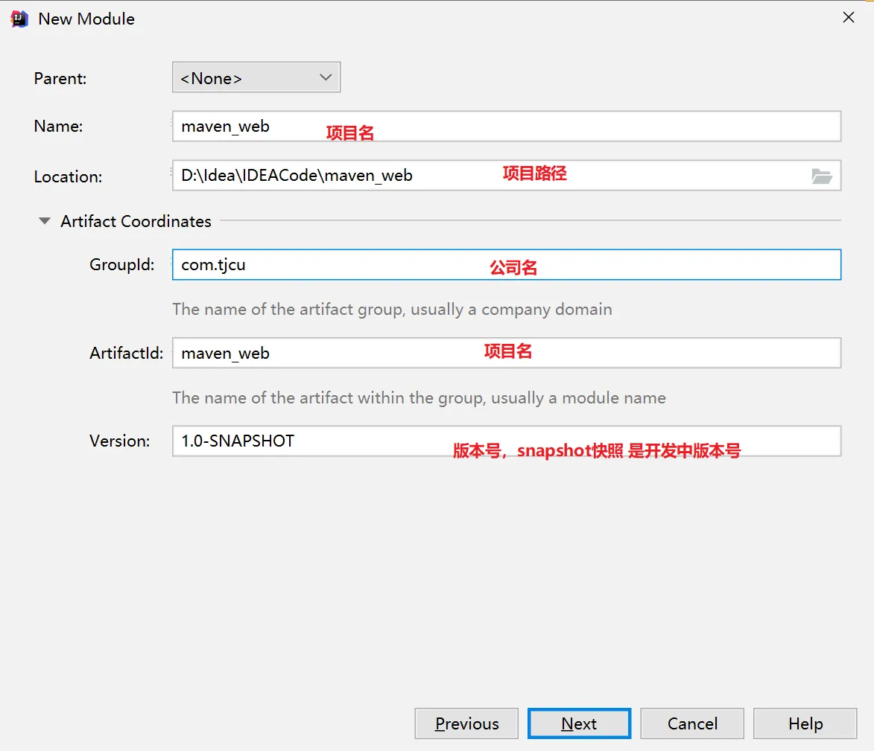Browse for location using the folder icon

pyautogui.click(x=821, y=176)
